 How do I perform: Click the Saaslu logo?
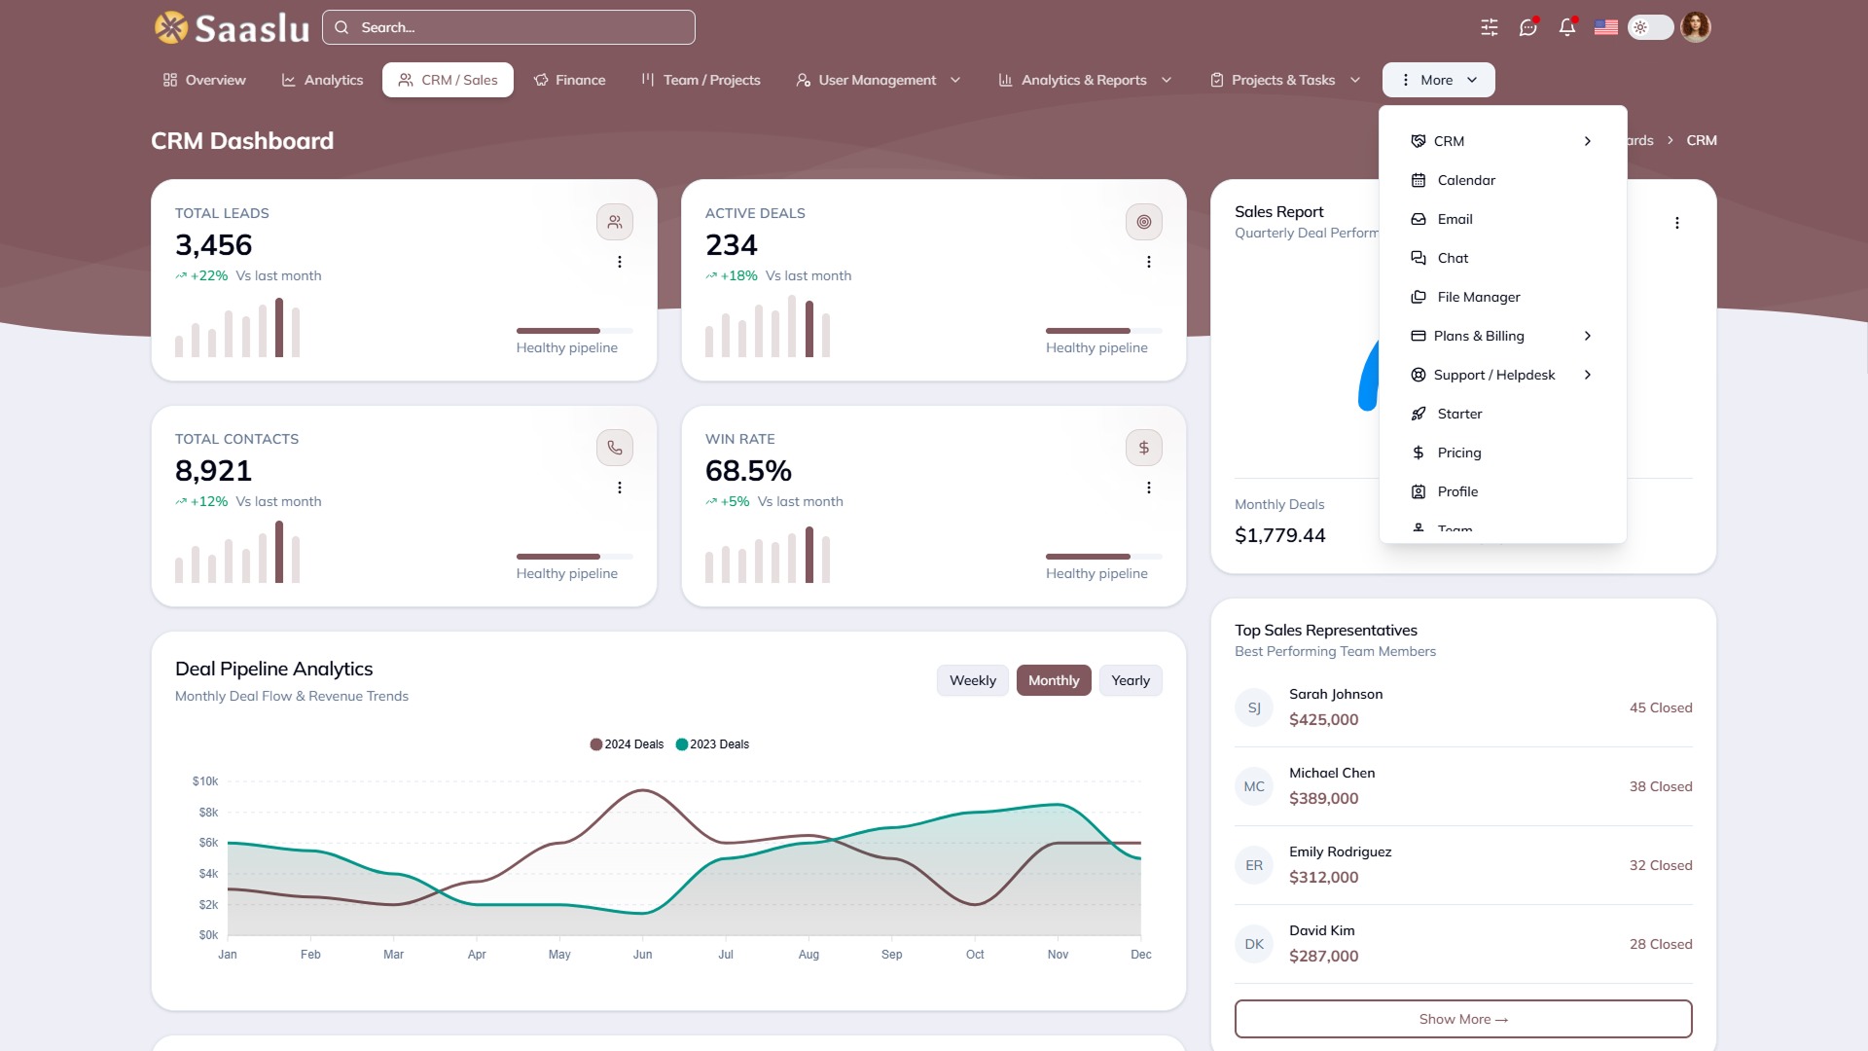pyautogui.click(x=232, y=27)
